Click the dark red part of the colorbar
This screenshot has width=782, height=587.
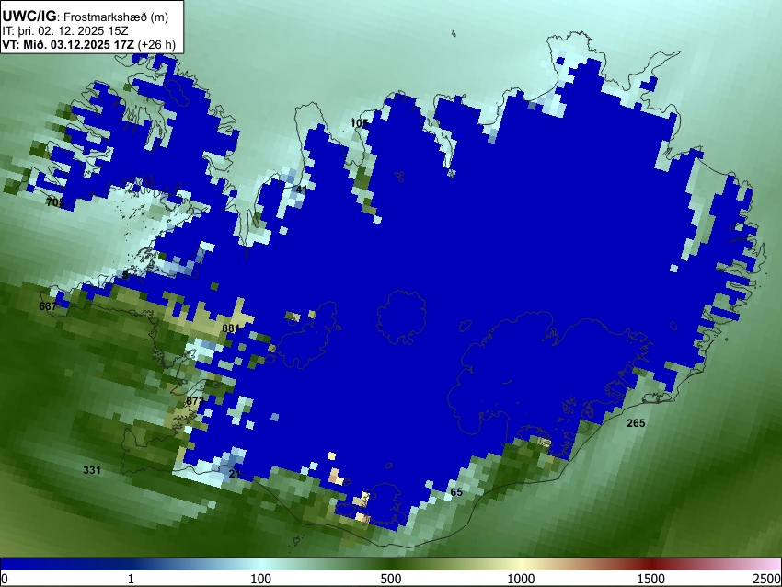(651, 564)
